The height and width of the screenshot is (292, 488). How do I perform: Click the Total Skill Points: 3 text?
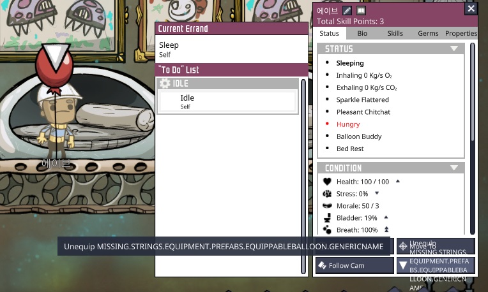pyautogui.click(x=350, y=22)
